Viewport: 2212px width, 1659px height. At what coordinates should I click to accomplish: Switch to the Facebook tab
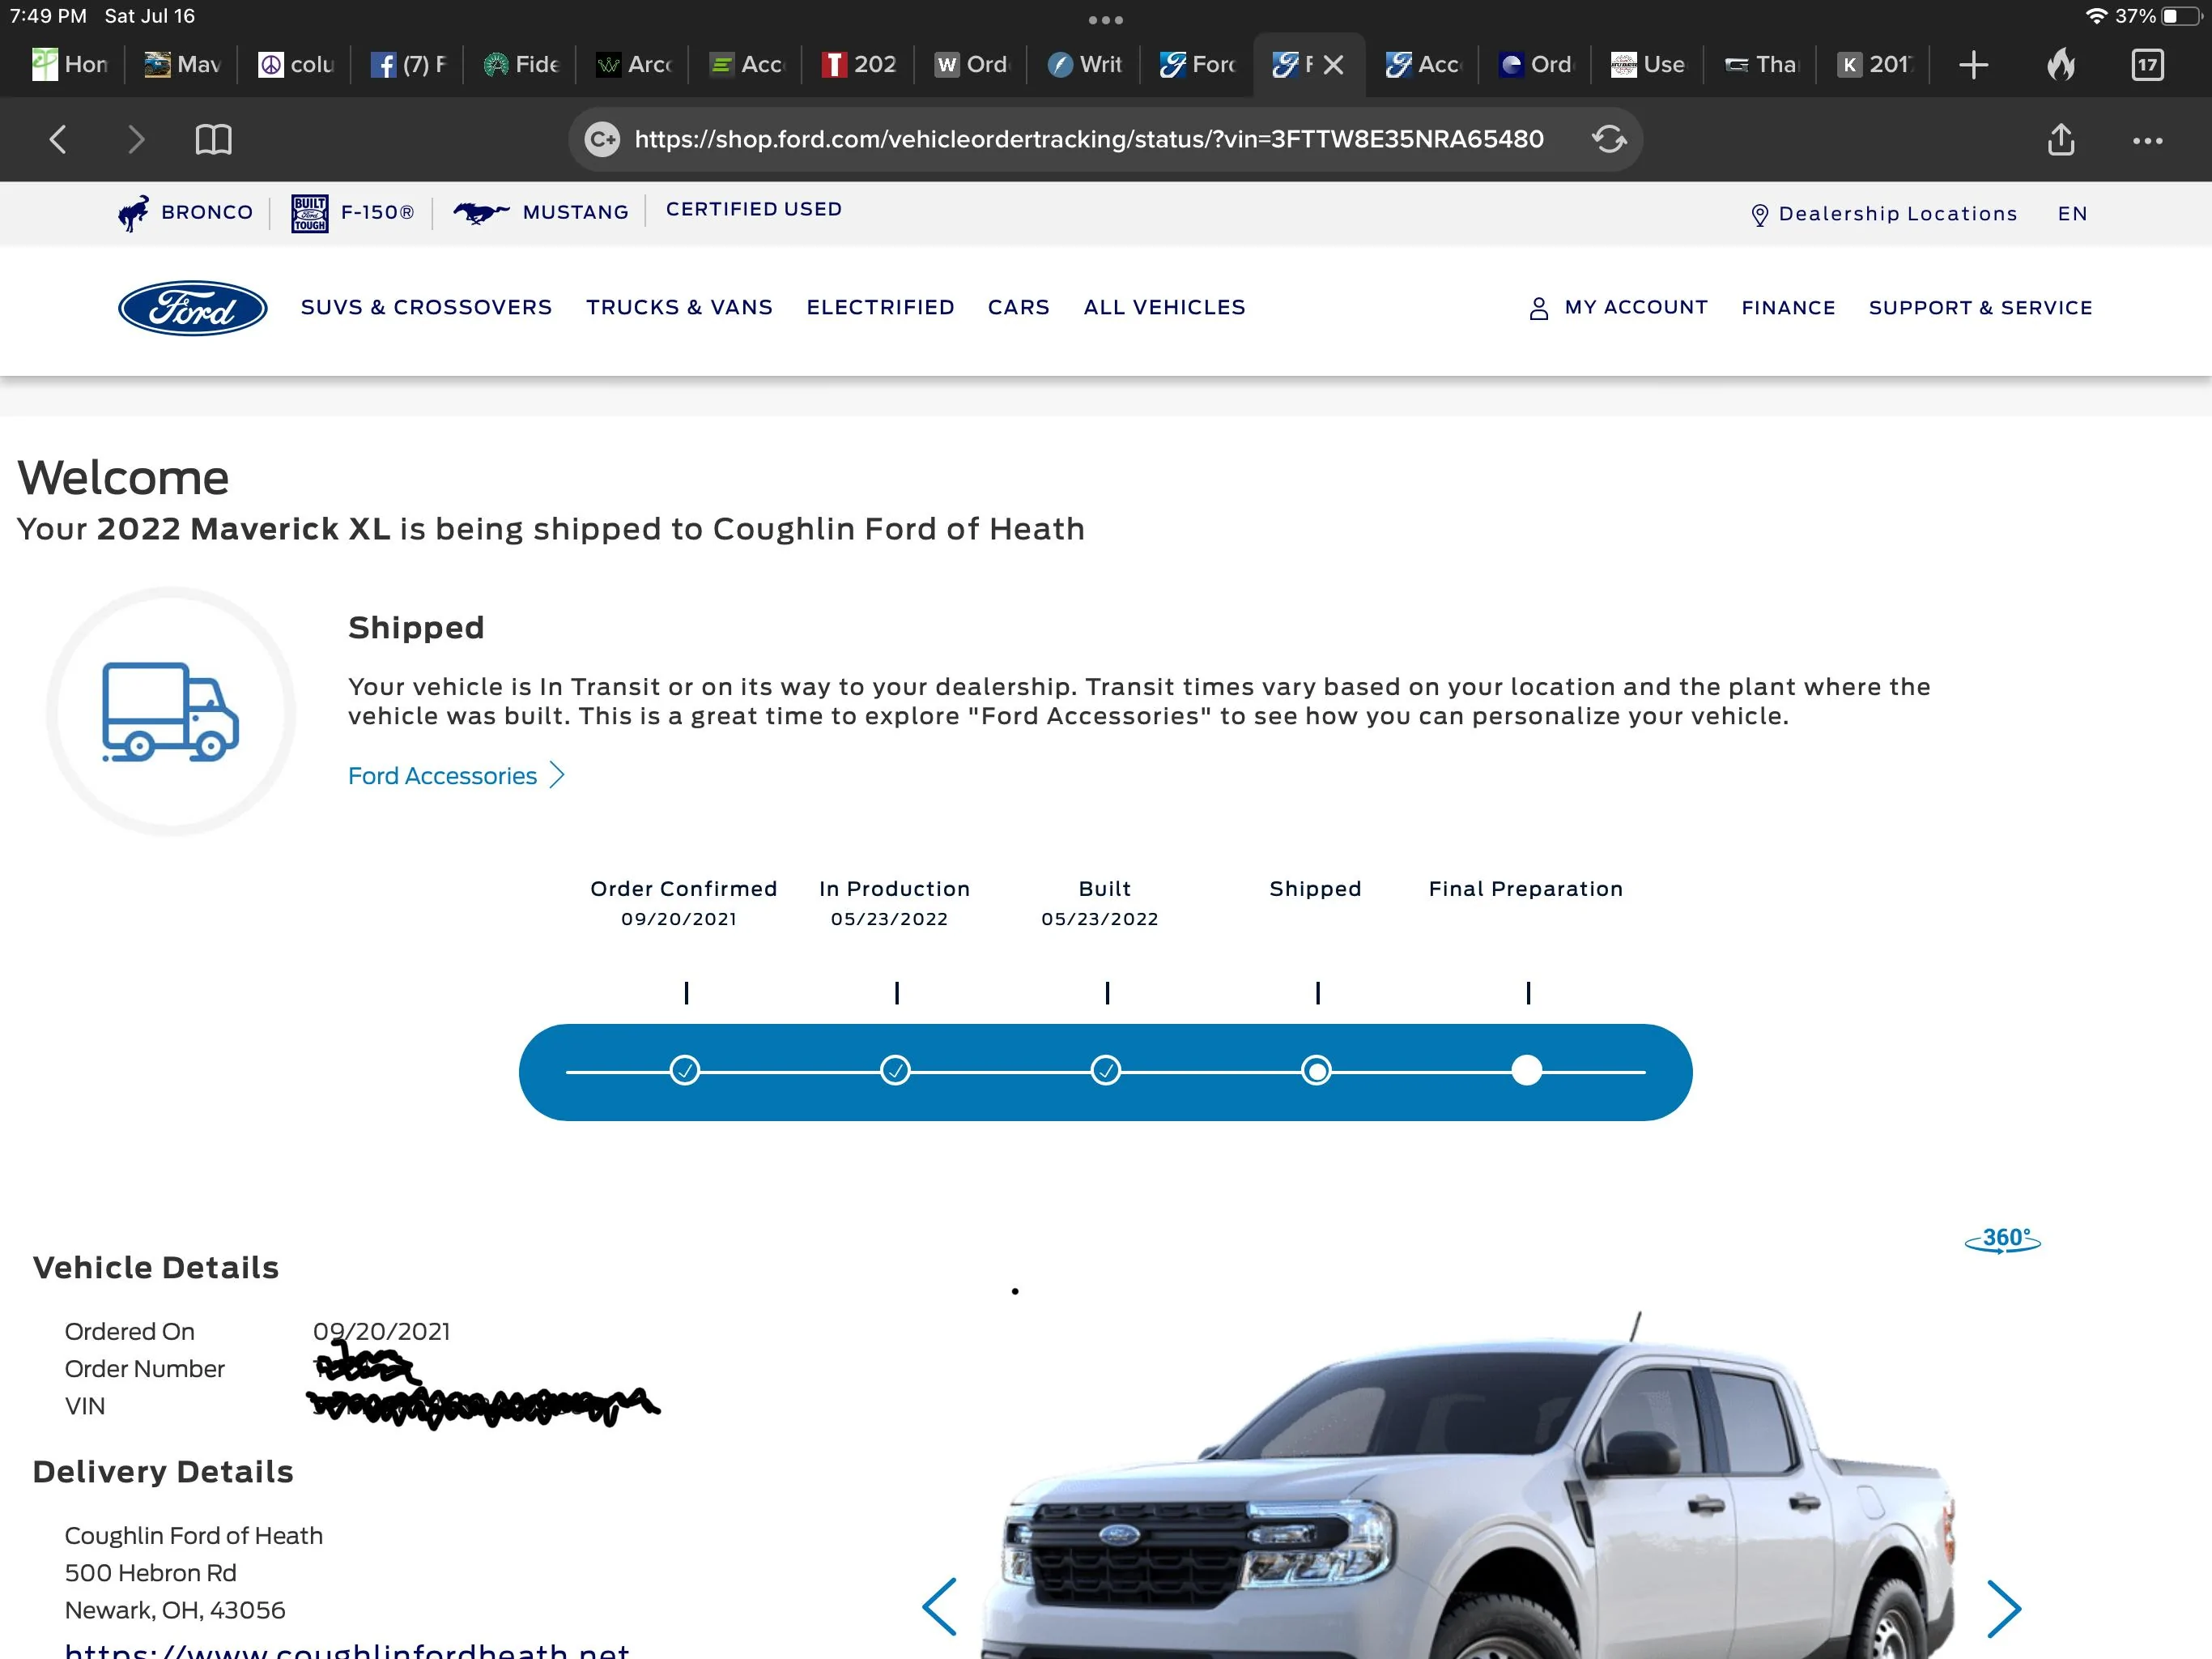pos(408,65)
